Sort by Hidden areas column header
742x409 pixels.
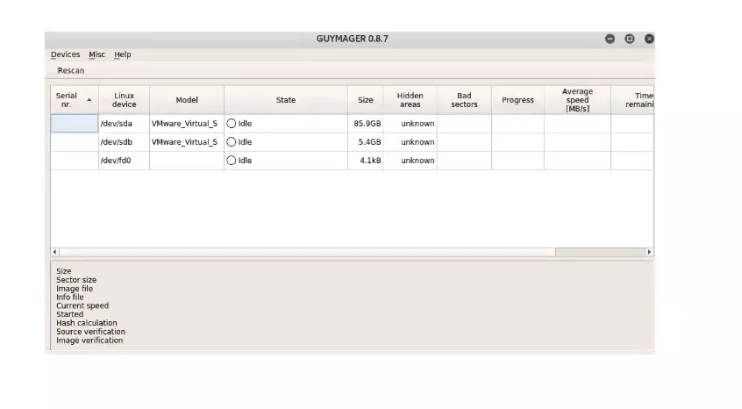pos(410,100)
